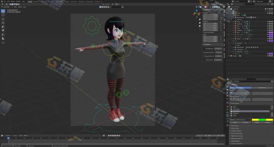
Task: Expand the Inverse Kinematics panel
Action: (x=237, y=133)
